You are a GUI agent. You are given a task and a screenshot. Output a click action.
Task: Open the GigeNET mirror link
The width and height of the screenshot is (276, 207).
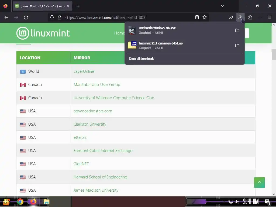81,164
